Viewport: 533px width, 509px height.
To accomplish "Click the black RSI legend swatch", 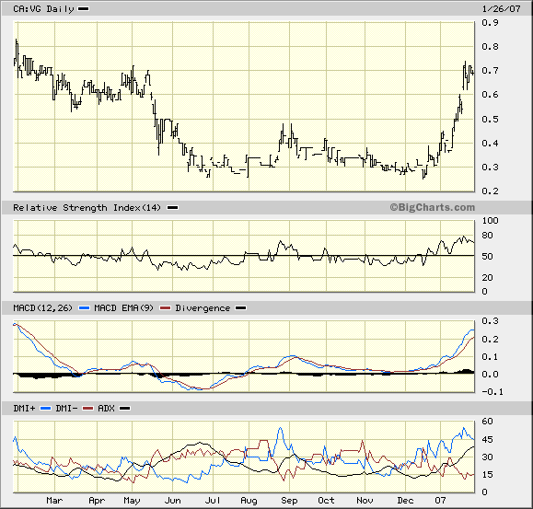I will [172, 208].
